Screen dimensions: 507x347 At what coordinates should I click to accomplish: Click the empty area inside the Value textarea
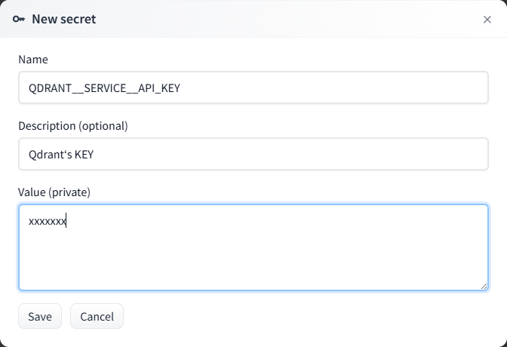click(253, 256)
